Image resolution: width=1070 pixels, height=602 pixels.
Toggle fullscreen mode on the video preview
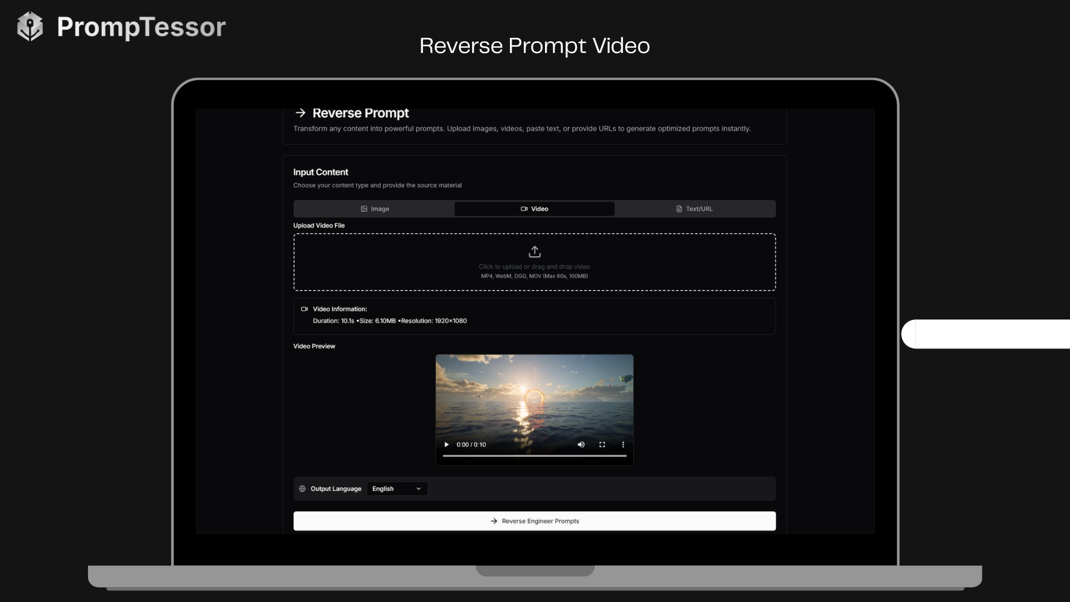[x=602, y=444]
